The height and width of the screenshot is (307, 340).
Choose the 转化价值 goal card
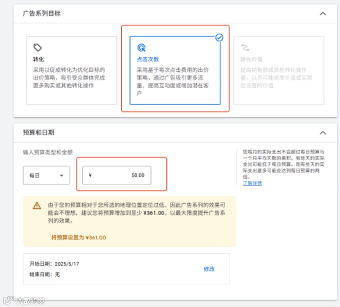coord(279,70)
